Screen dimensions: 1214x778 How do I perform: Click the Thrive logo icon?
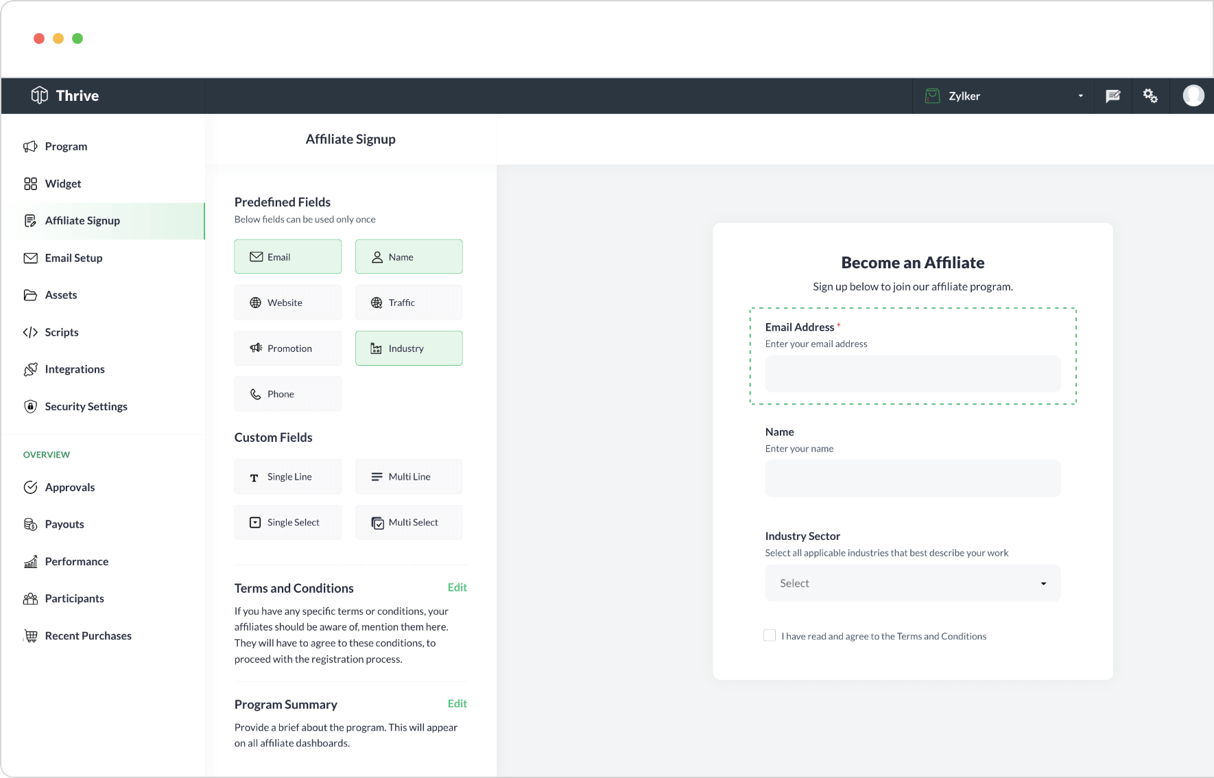pyautogui.click(x=40, y=95)
